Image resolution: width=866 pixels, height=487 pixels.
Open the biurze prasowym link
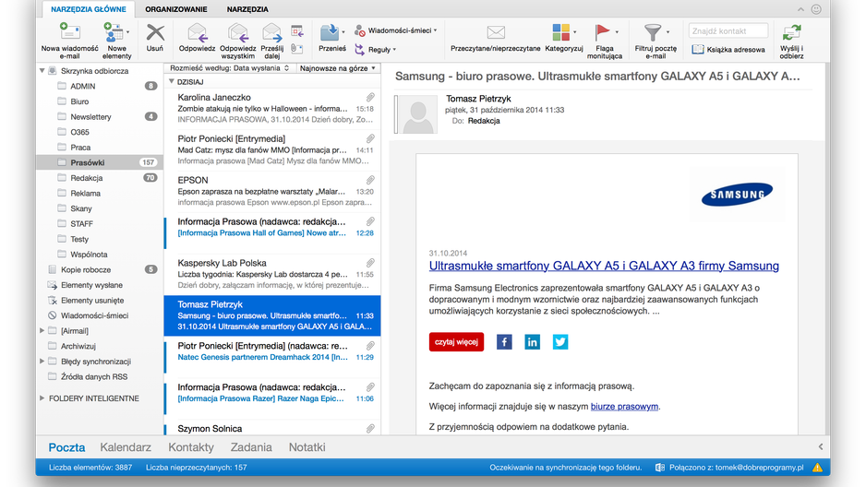click(625, 407)
